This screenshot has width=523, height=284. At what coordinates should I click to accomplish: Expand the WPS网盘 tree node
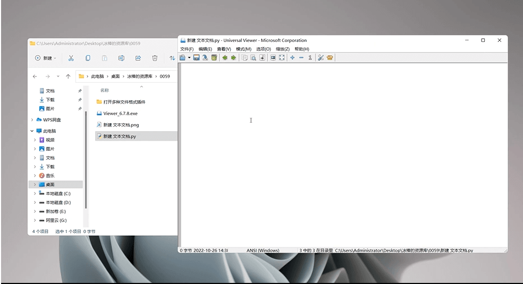[32, 120]
